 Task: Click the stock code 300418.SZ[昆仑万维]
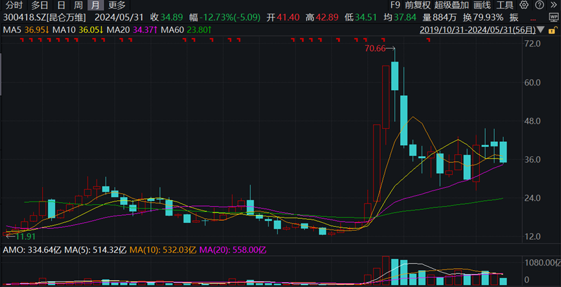(x=45, y=17)
